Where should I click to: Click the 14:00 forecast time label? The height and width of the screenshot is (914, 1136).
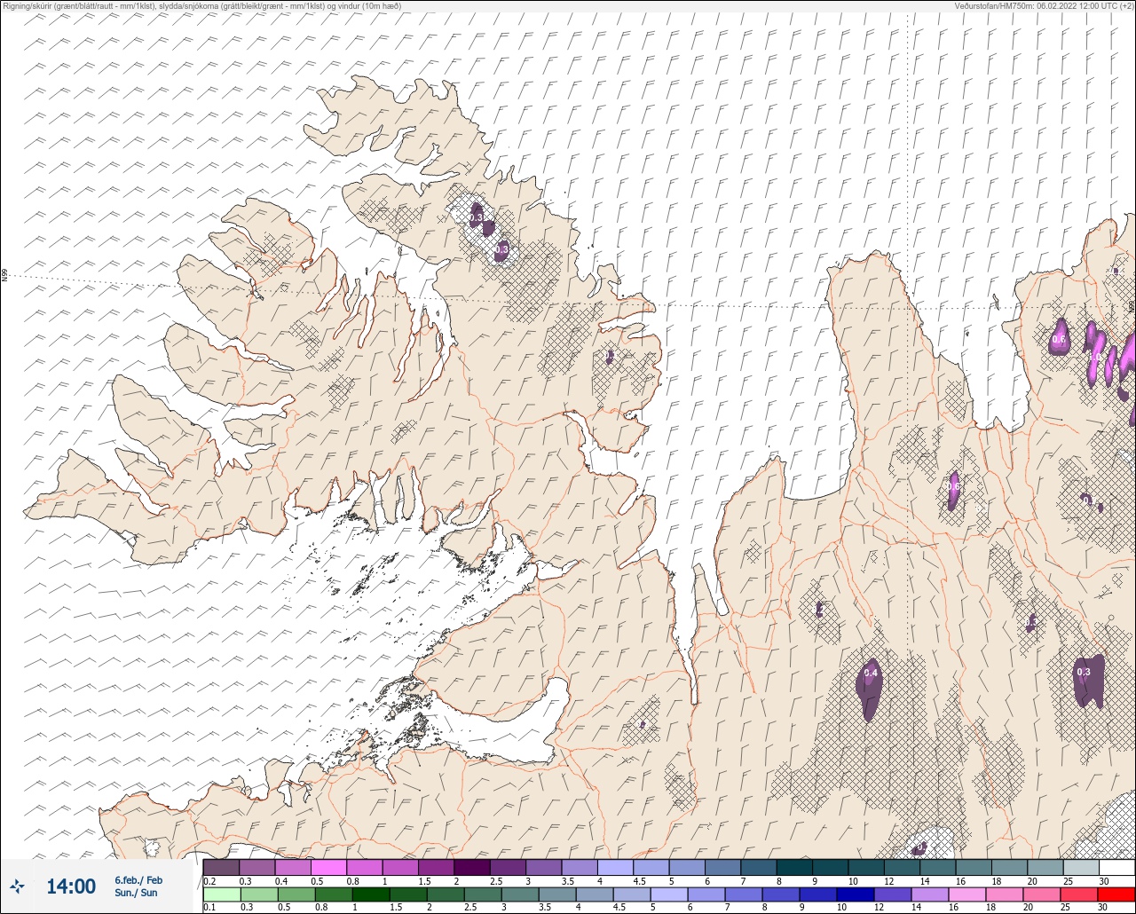point(71,886)
